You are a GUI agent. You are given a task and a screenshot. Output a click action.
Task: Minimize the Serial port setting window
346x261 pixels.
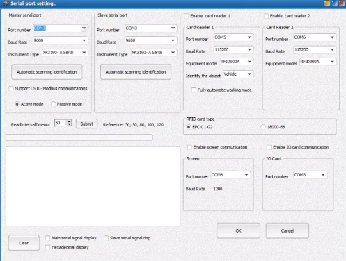click(x=327, y=3)
